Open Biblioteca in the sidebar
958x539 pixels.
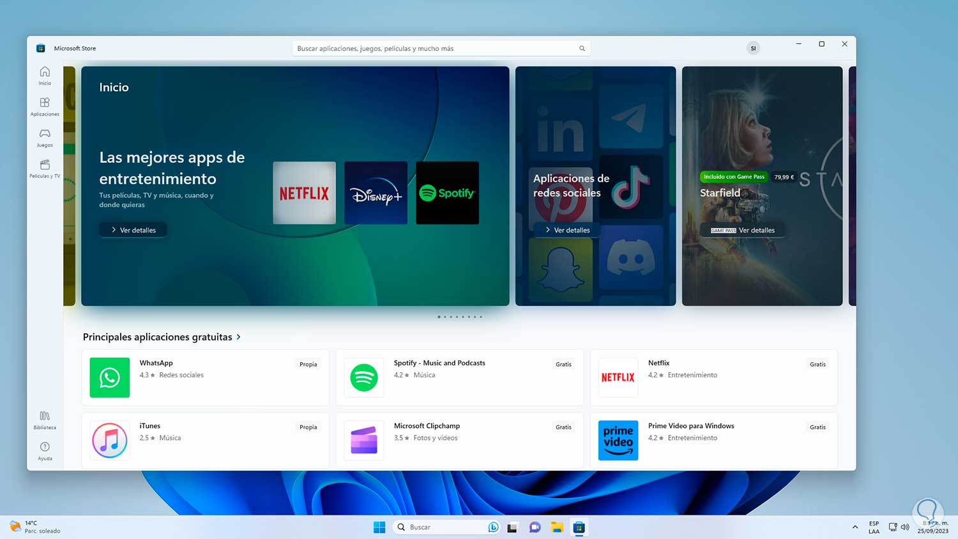tap(45, 420)
